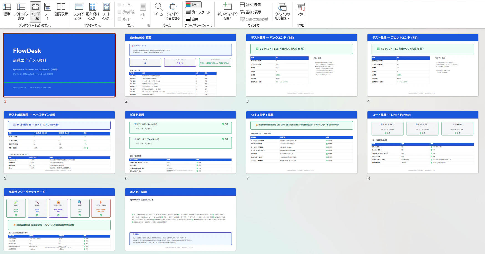
Task: Click 分割位置の移動 (Move Split)
Action: 254,19
